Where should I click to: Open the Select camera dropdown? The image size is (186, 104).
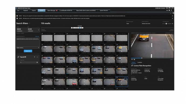pos(28,48)
